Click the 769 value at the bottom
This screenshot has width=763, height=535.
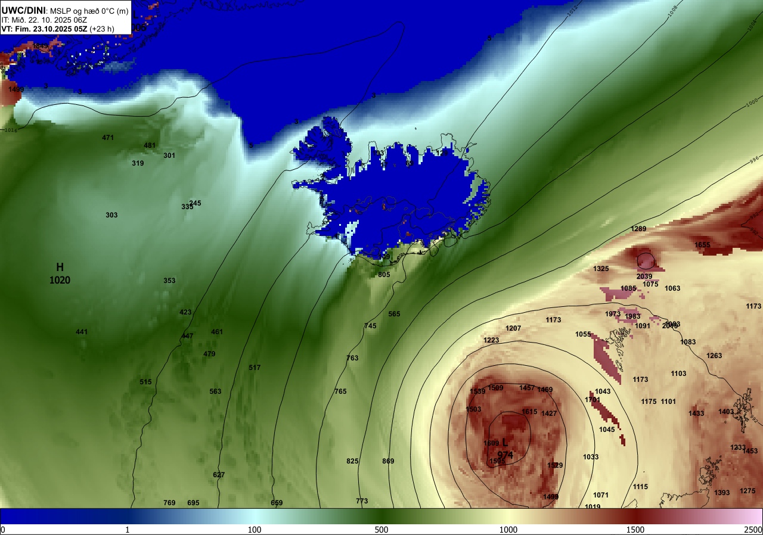click(169, 503)
